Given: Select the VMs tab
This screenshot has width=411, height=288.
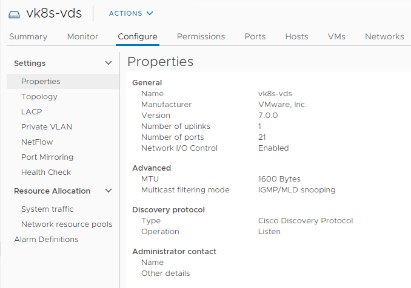Looking at the screenshot, I should click(336, 37).
